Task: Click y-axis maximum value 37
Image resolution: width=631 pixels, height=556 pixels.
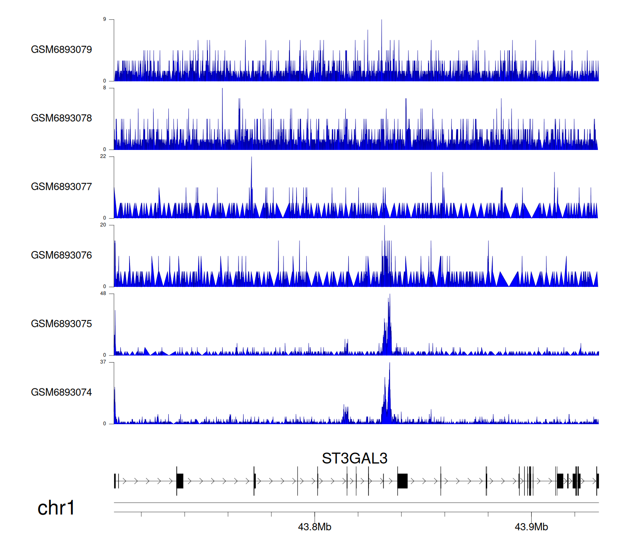Action: (103, 362)
